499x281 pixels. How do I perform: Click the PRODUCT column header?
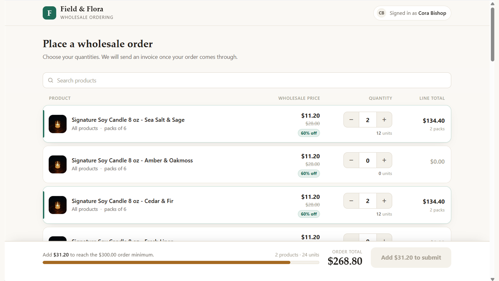click(60, 98)
